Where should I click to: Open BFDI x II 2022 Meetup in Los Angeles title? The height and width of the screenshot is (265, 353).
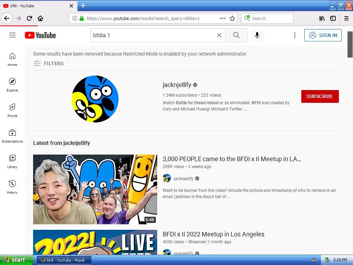[x=213, y=234]
